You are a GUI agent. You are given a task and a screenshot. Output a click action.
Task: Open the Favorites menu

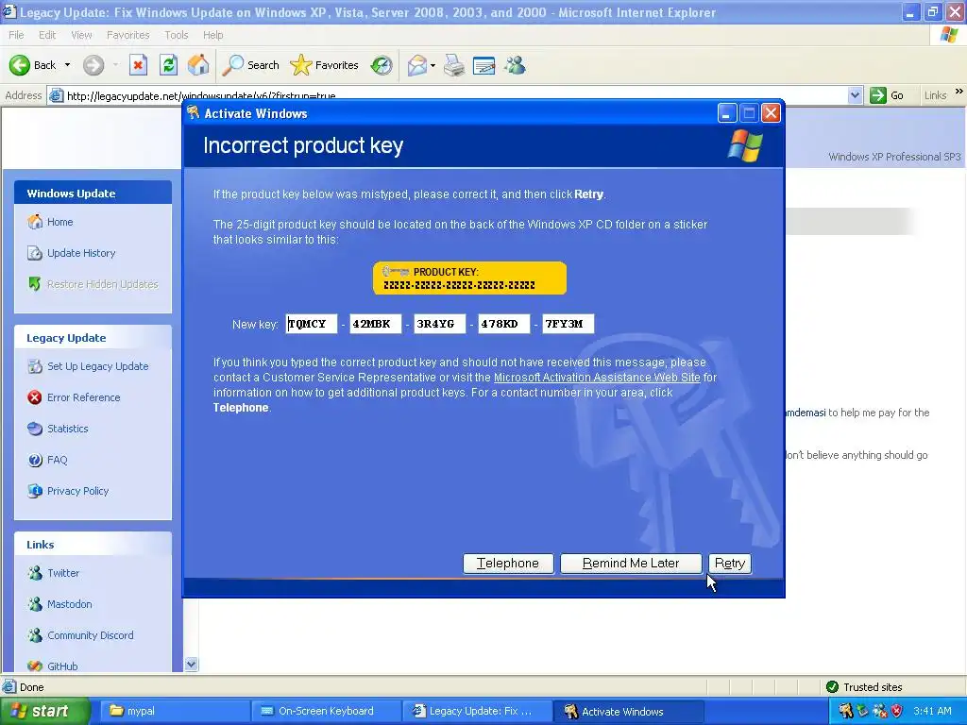tap(127, 35)
